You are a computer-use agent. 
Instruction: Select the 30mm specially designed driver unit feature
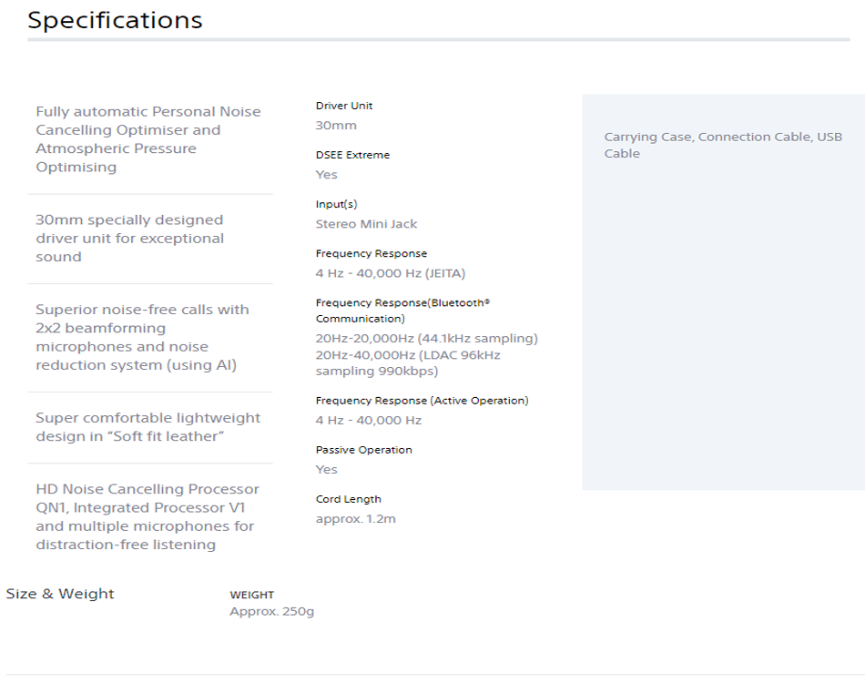[x=130, y=239]
